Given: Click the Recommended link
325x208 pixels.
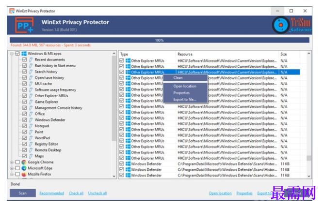Looking at the screenshot, I should point(51,193).
